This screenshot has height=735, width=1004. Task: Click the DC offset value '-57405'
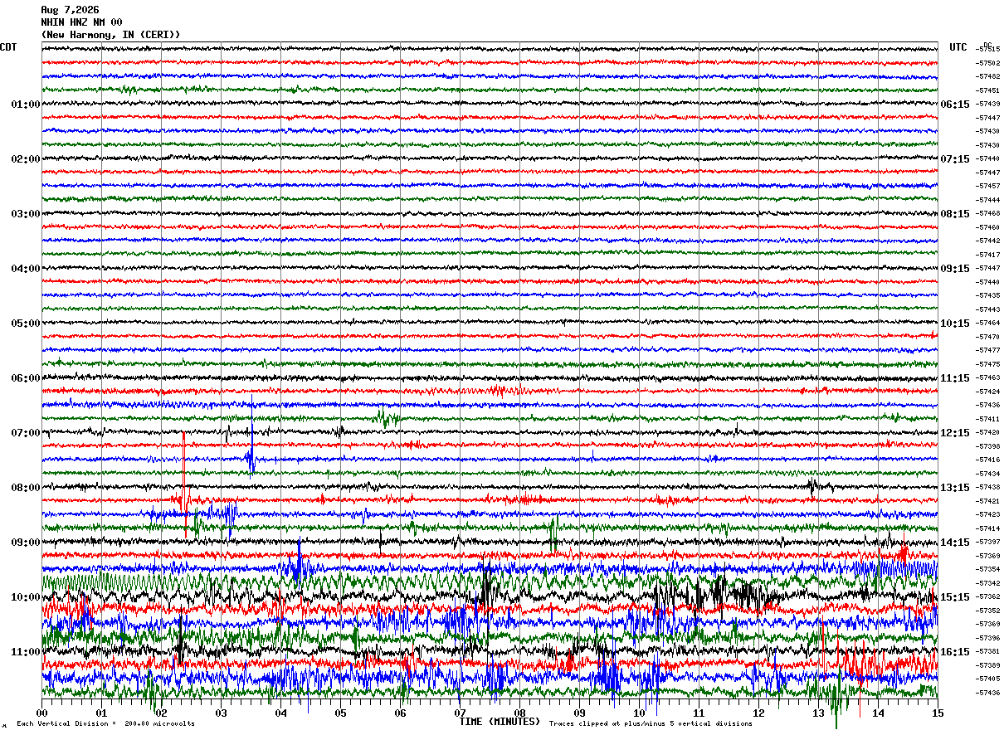(988, 679)
